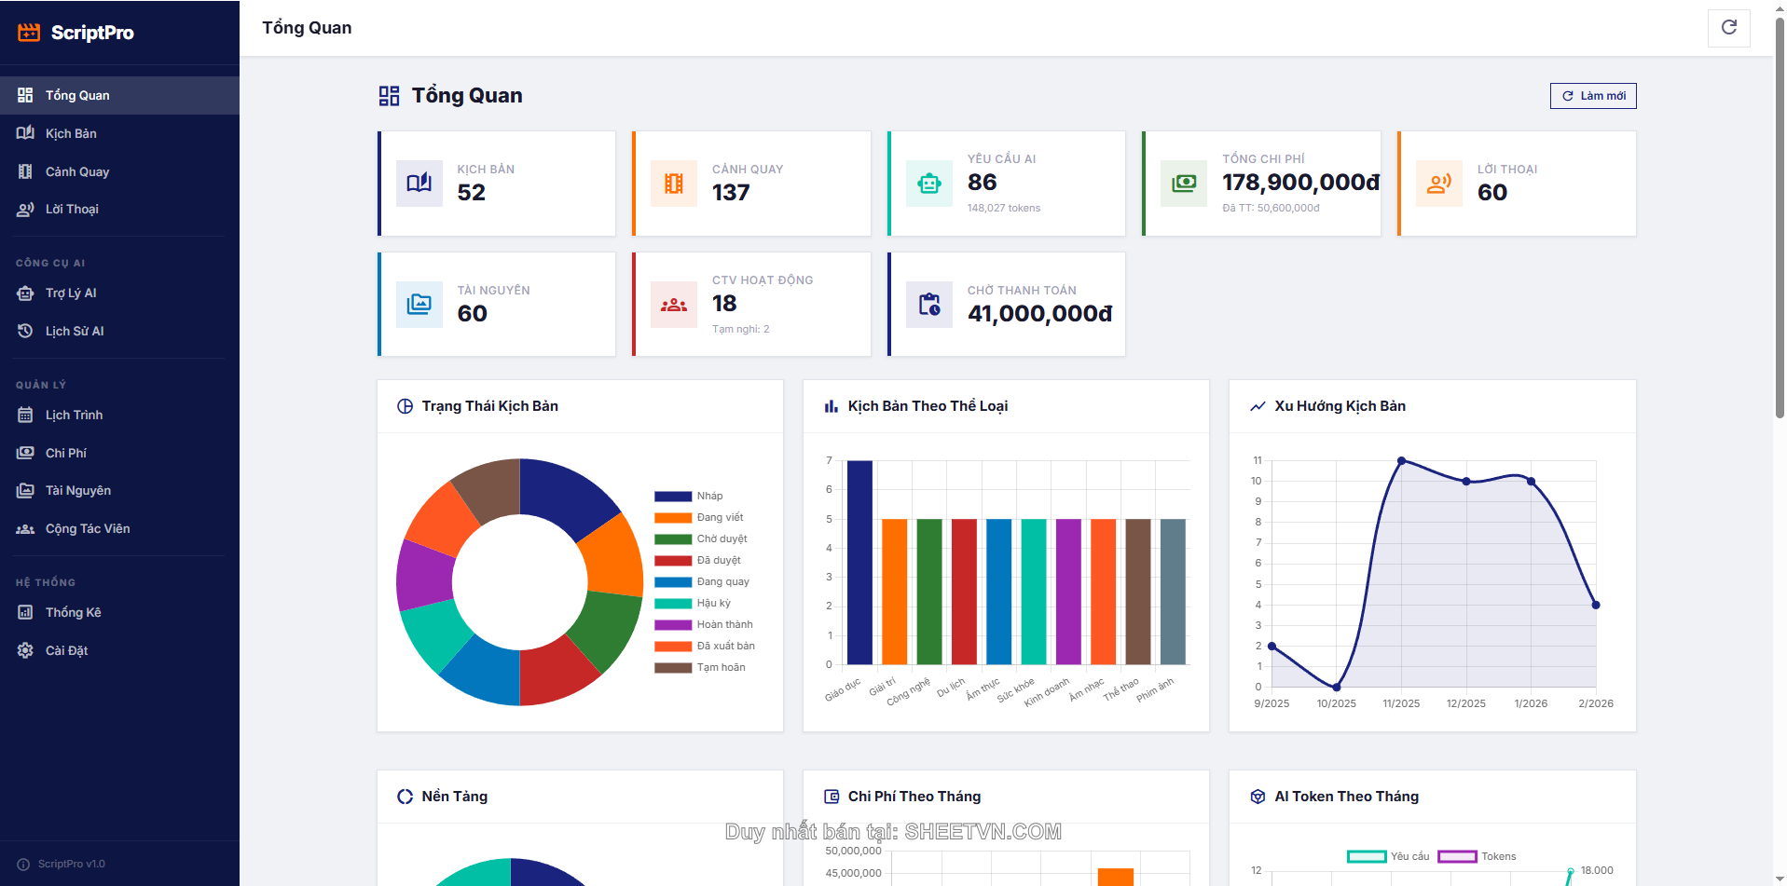Click the Đang viết orange color swatch
This screenshot has height=886, width=1787.
[672, 518]
